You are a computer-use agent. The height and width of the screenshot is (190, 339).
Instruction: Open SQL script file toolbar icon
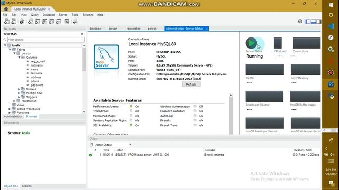[x=14, y=21]
